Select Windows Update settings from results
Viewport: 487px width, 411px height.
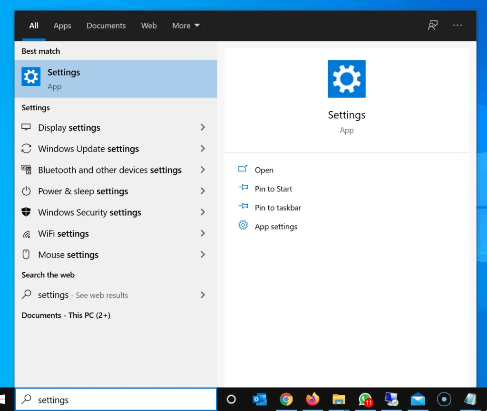pyautogui.click(x=88, y=149)
